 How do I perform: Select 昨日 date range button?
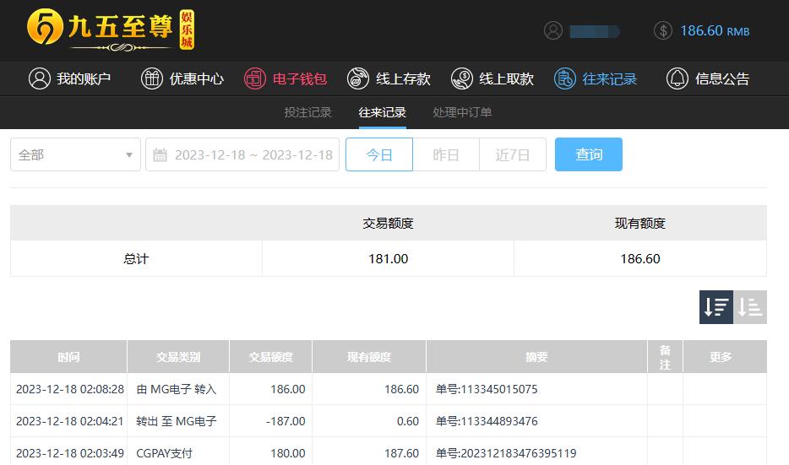[446, 154]
